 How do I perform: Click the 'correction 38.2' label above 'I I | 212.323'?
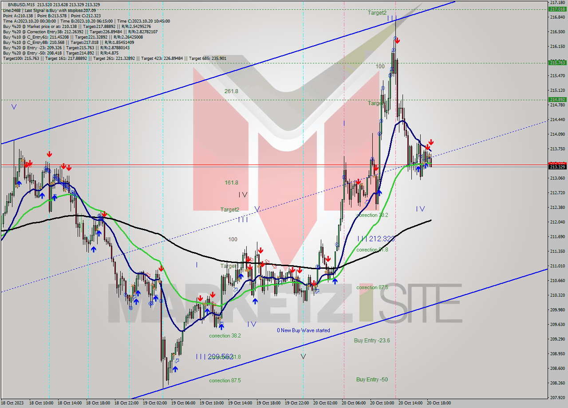pos(372,215)
